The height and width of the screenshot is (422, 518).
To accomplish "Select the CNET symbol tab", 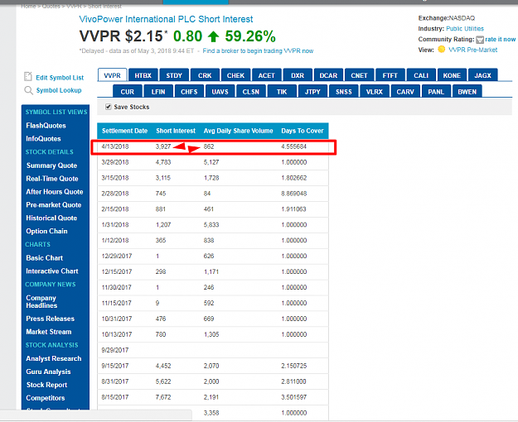I will 359,75.
